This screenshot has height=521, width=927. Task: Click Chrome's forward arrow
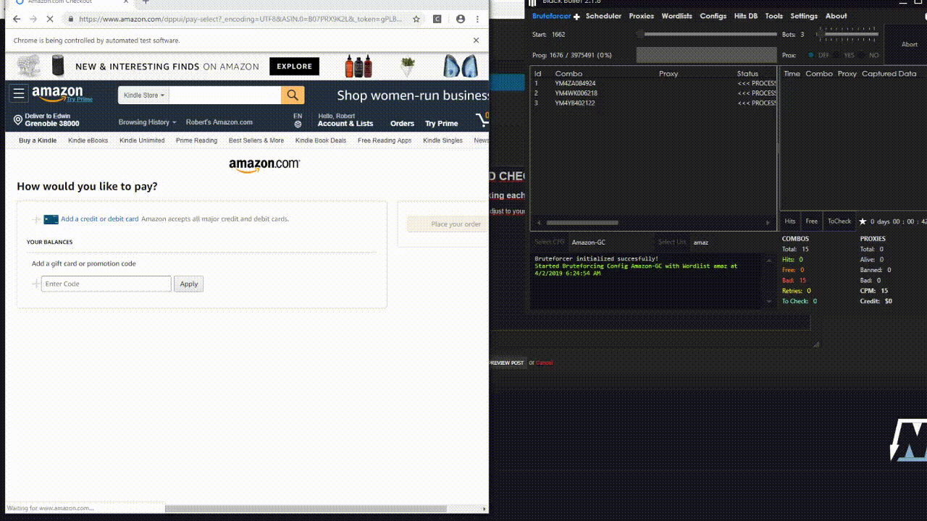point(33,19)
